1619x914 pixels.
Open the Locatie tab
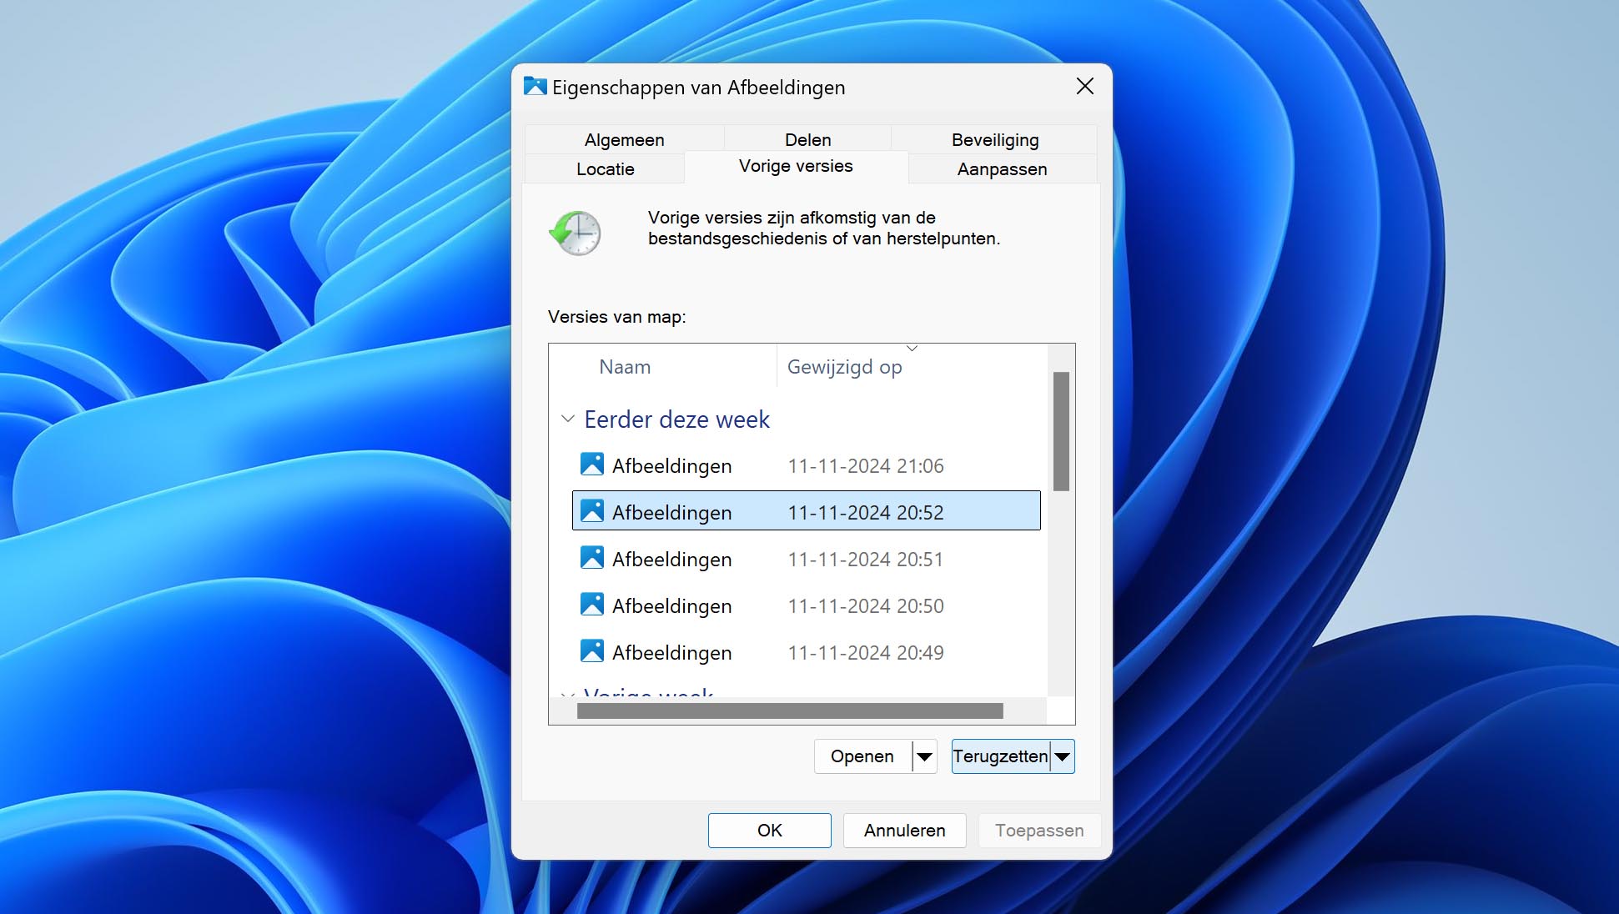[605, 168]
